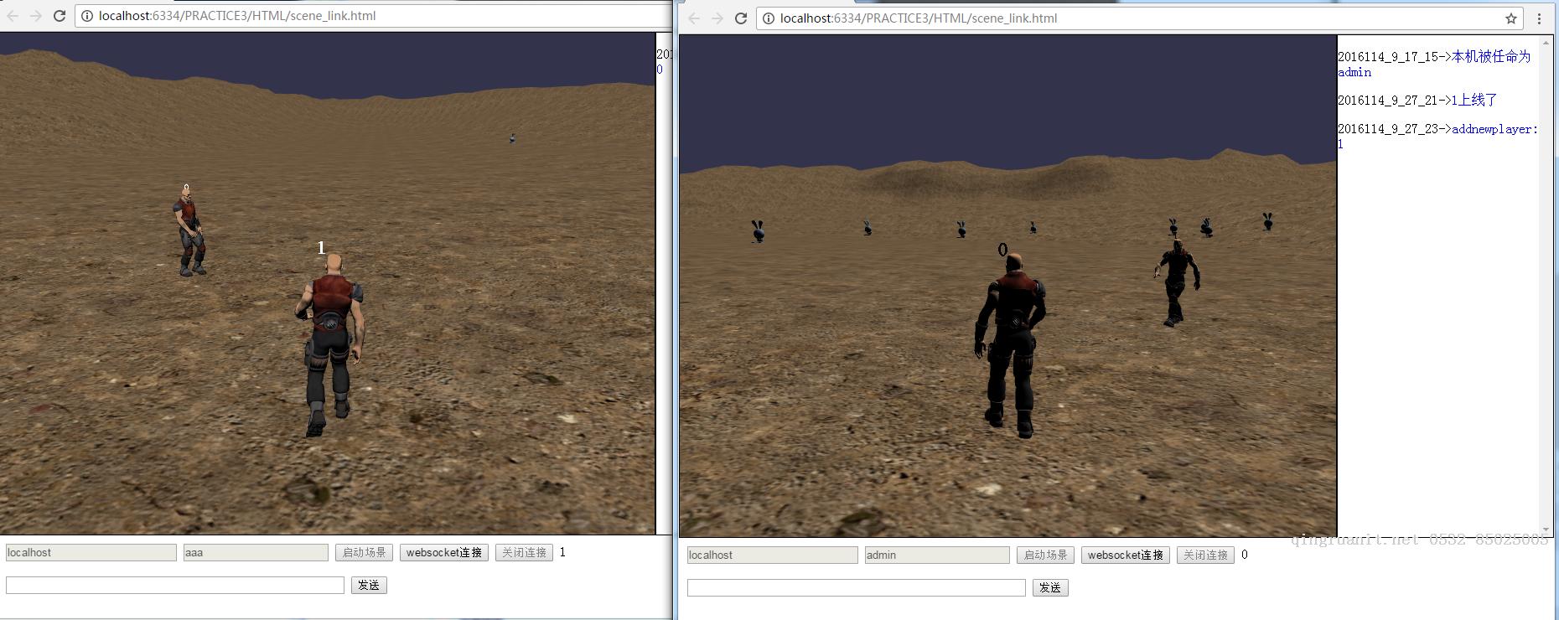
Task: Go forward in the right browser window
Action: (x=717, y=18)
